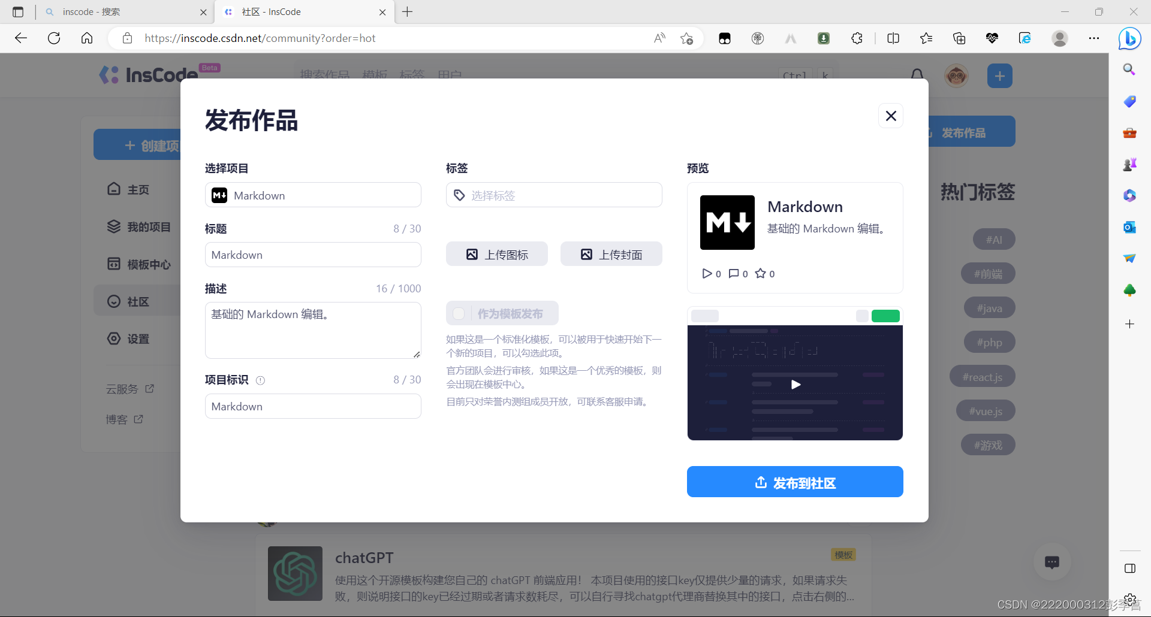Open sidebar tools briefcase icon

coord(1129,132)
